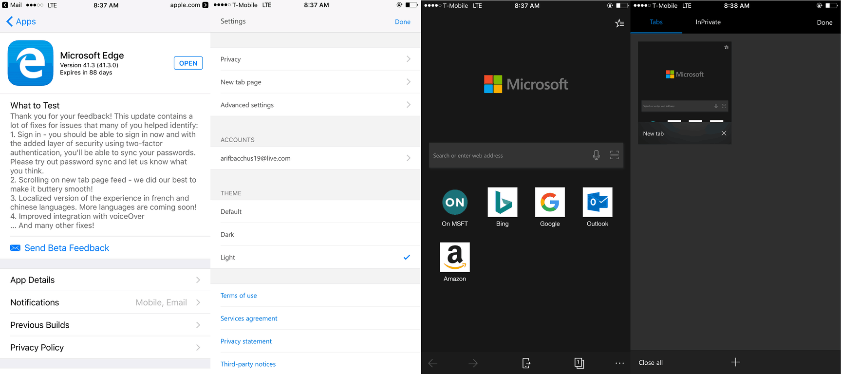Screen dimensions: 841x374
Task: Tap Continue on PC icon
Action: [526, 363]
